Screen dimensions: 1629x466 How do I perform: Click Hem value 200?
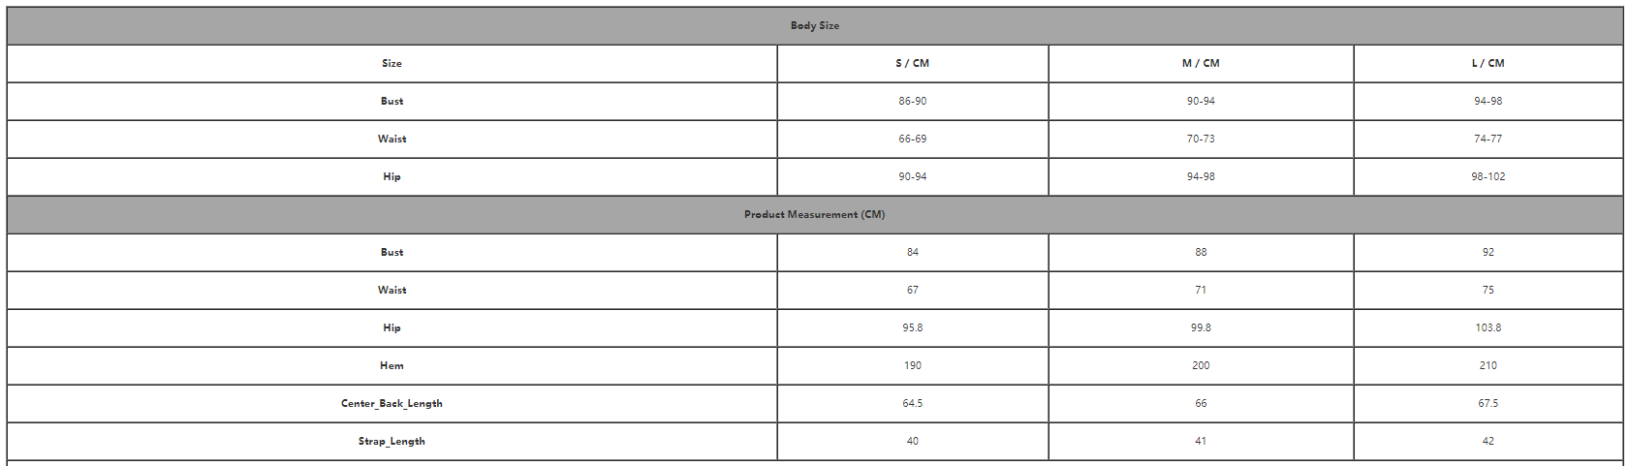1201,366
